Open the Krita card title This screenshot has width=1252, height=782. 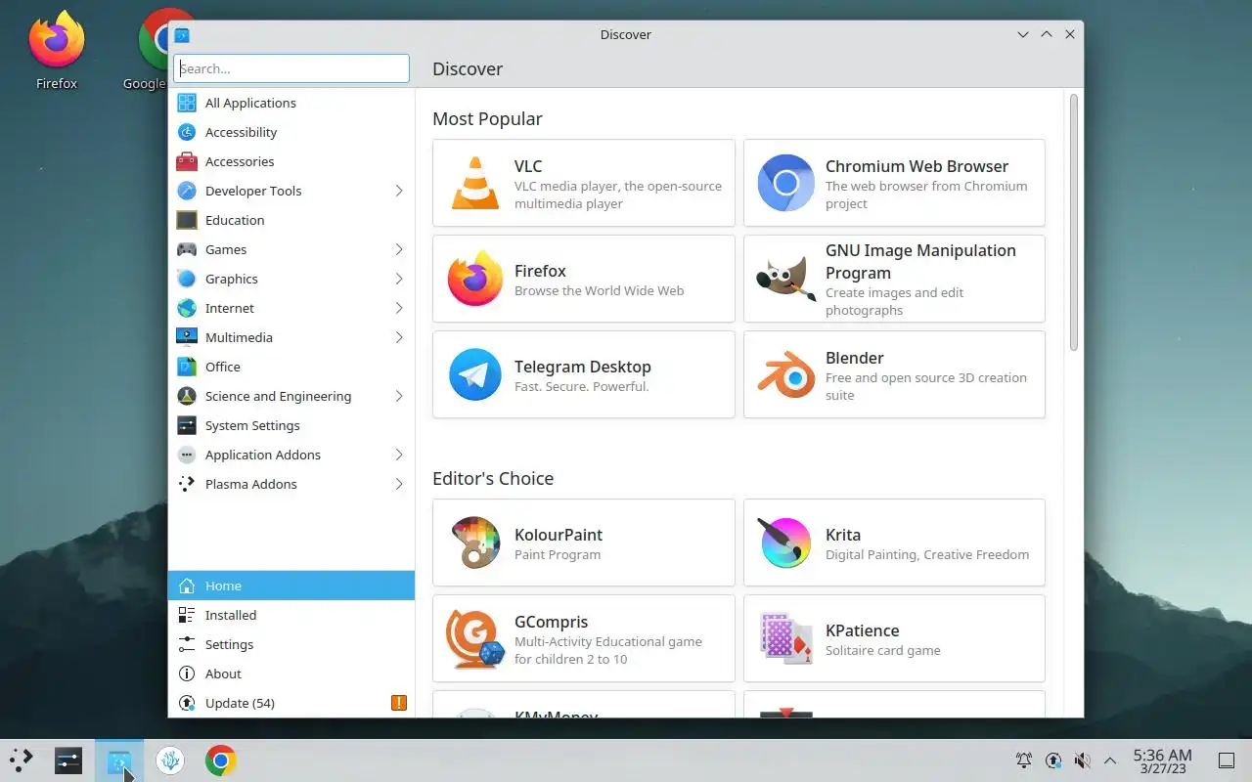[x=843, y=535]
